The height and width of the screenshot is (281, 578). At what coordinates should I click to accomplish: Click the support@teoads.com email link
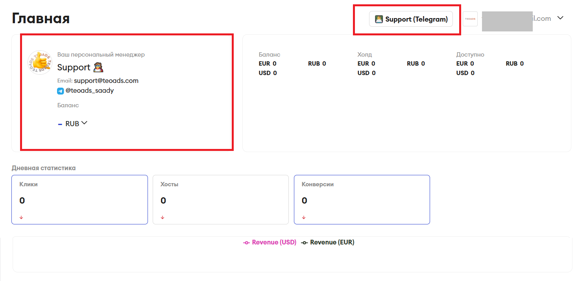[x=106, y=81]
